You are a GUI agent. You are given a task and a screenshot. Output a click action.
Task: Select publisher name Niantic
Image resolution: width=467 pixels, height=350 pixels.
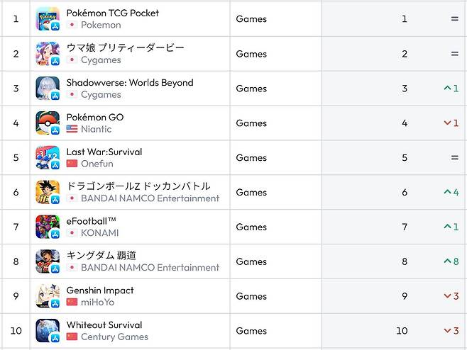tap(96, 129)
